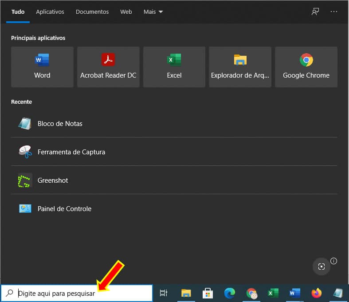Focus the Digite aqui para pesquisar box
The image size is (349, 302).
77,293
